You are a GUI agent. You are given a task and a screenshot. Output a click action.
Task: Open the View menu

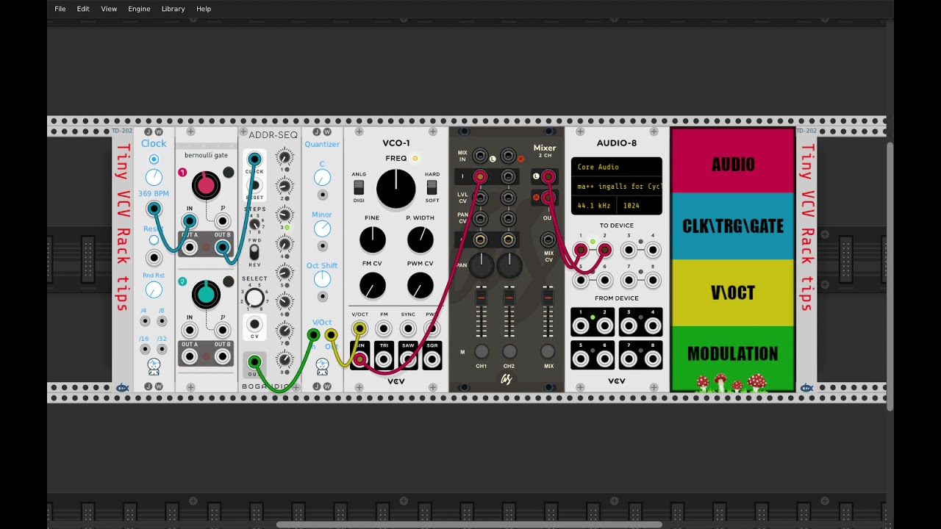(x=109, y=9)
